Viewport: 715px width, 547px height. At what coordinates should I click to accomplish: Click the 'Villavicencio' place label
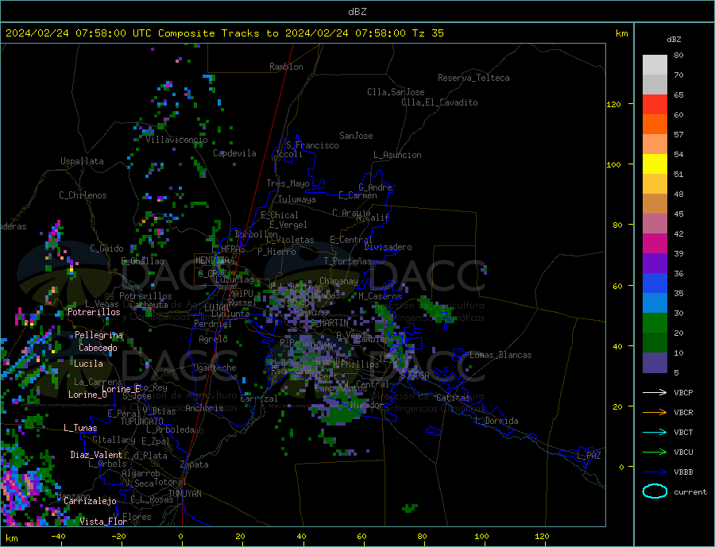176,140
